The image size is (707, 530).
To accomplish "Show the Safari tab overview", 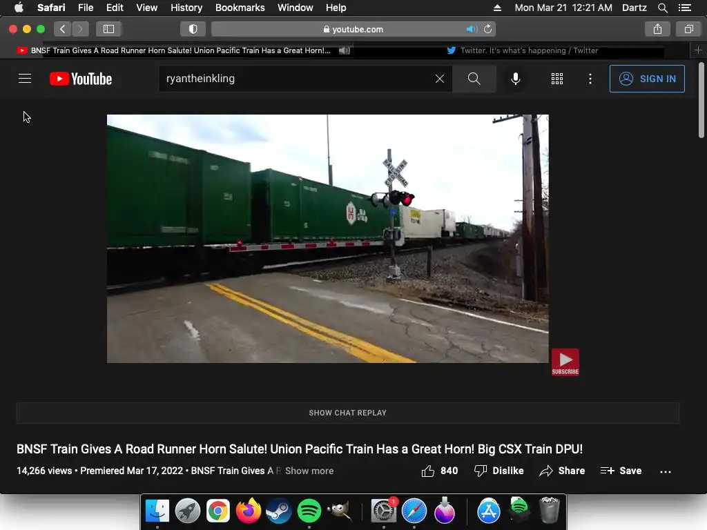I will tap(688, 29).
